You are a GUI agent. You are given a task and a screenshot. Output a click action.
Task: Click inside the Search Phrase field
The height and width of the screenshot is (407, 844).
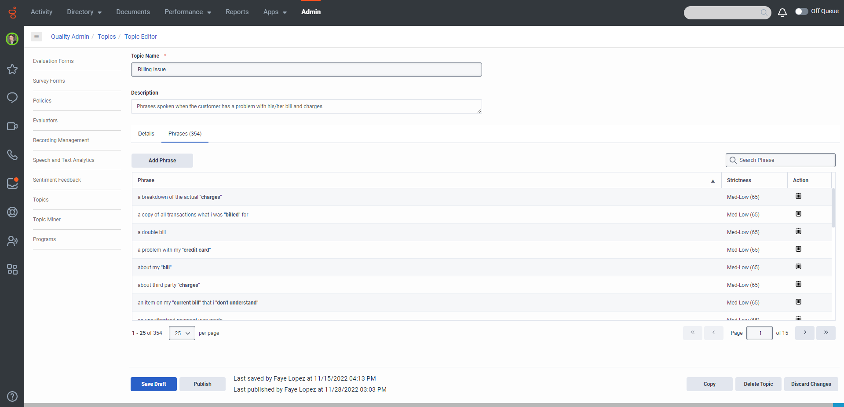click(x=780, y=160)
